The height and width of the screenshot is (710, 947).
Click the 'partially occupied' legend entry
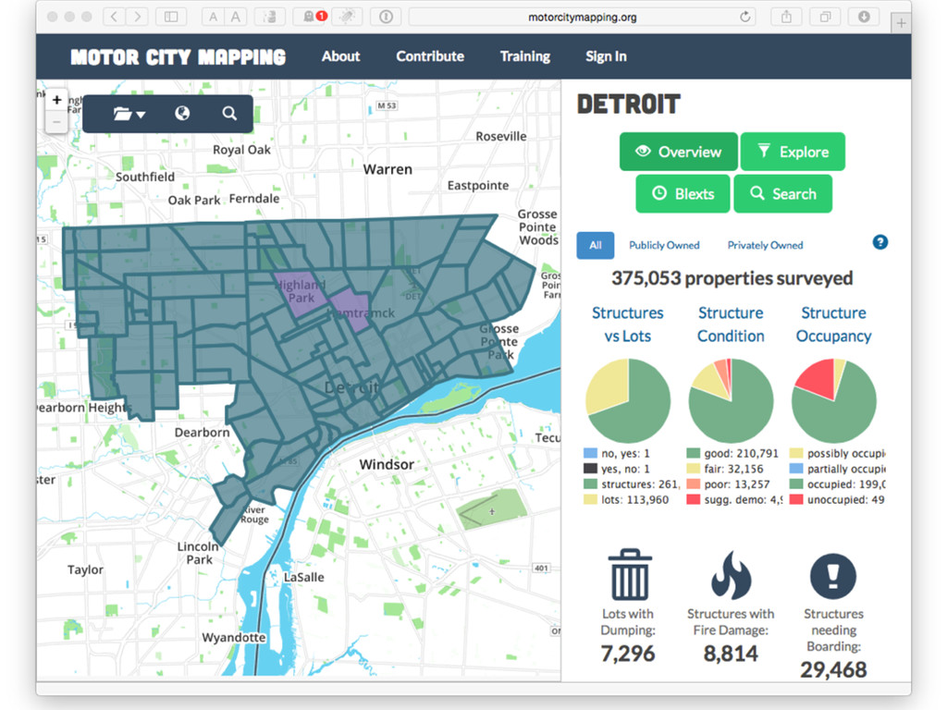838,469
